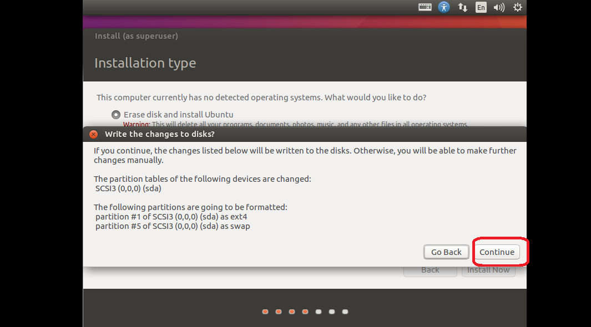The width and height of the screenshot is (591, 327).
Task: Open the sound volume indicator
Action: pyautogui.click(x=499, y=7)
